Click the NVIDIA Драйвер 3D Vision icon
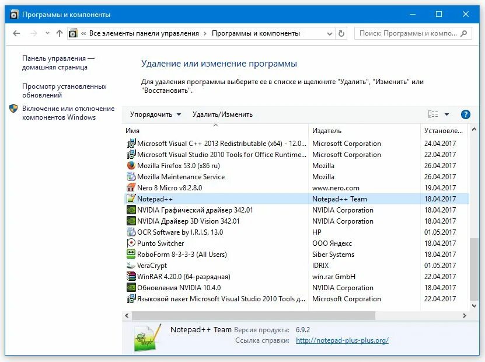Viewport: 485px width, 362px height. point(131,221)
